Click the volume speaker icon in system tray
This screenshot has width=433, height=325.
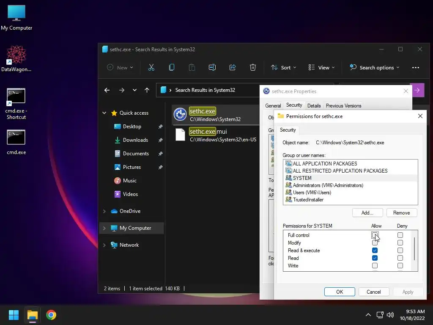tap(390, 315)
